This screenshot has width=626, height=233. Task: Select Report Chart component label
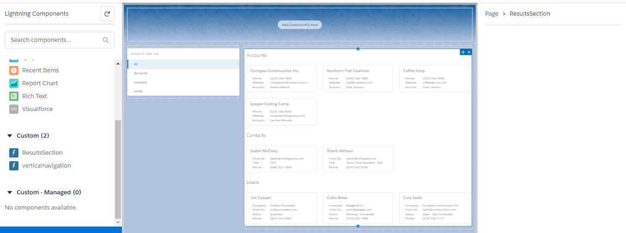(40, 83)
